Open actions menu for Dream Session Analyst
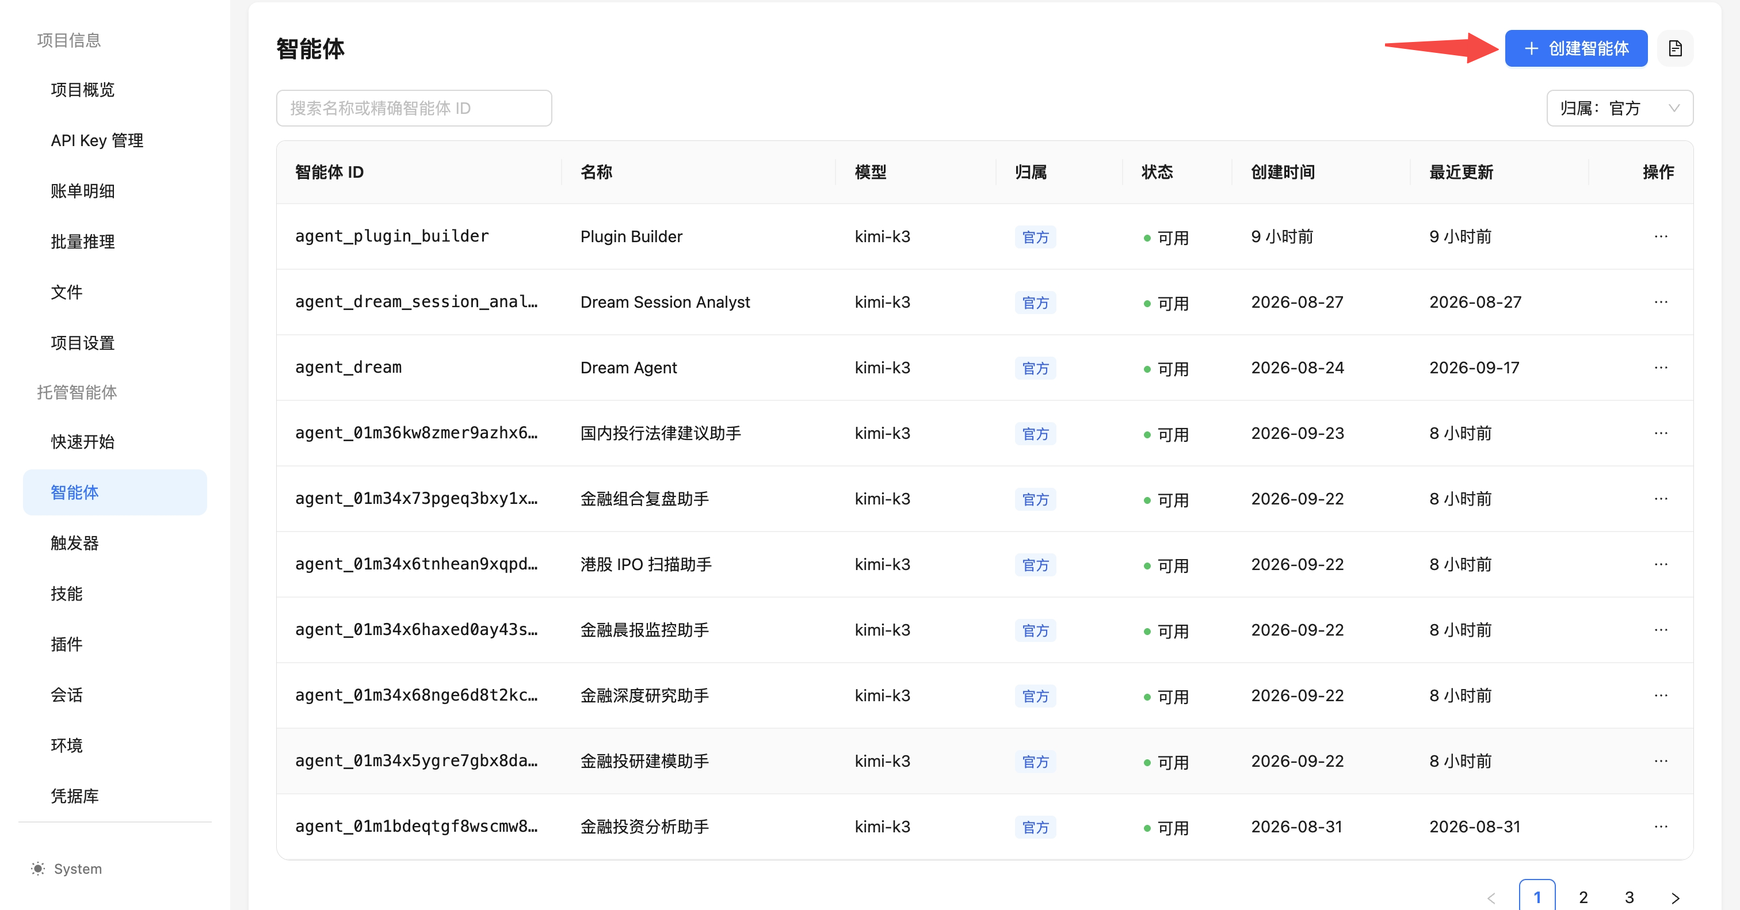Viewport: 1740px width, 910px height. [1660, 303]
